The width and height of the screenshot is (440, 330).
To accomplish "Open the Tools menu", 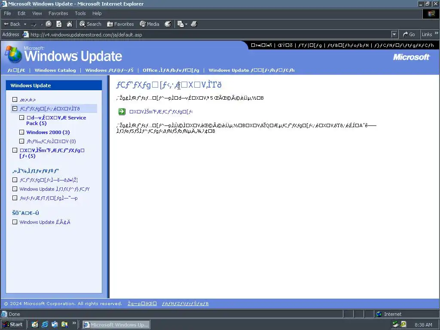I will click(80, 13).
